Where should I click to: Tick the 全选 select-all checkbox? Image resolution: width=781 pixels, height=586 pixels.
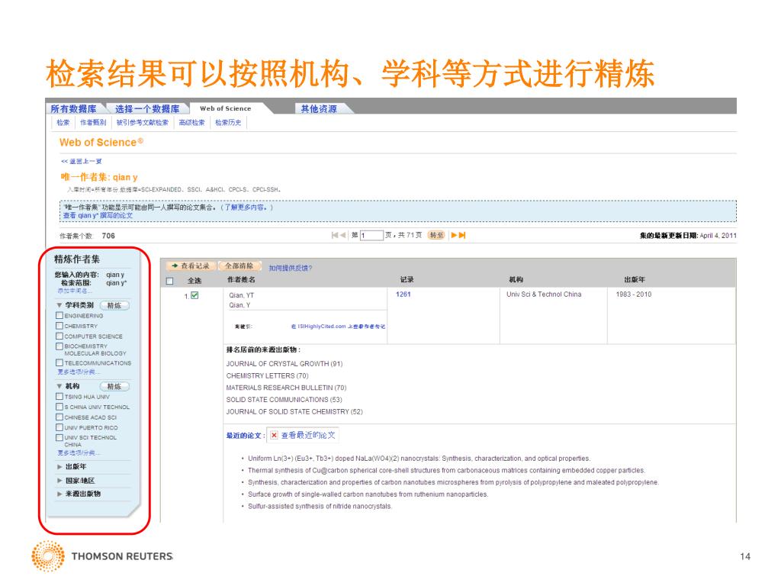[x=169, y=281]
